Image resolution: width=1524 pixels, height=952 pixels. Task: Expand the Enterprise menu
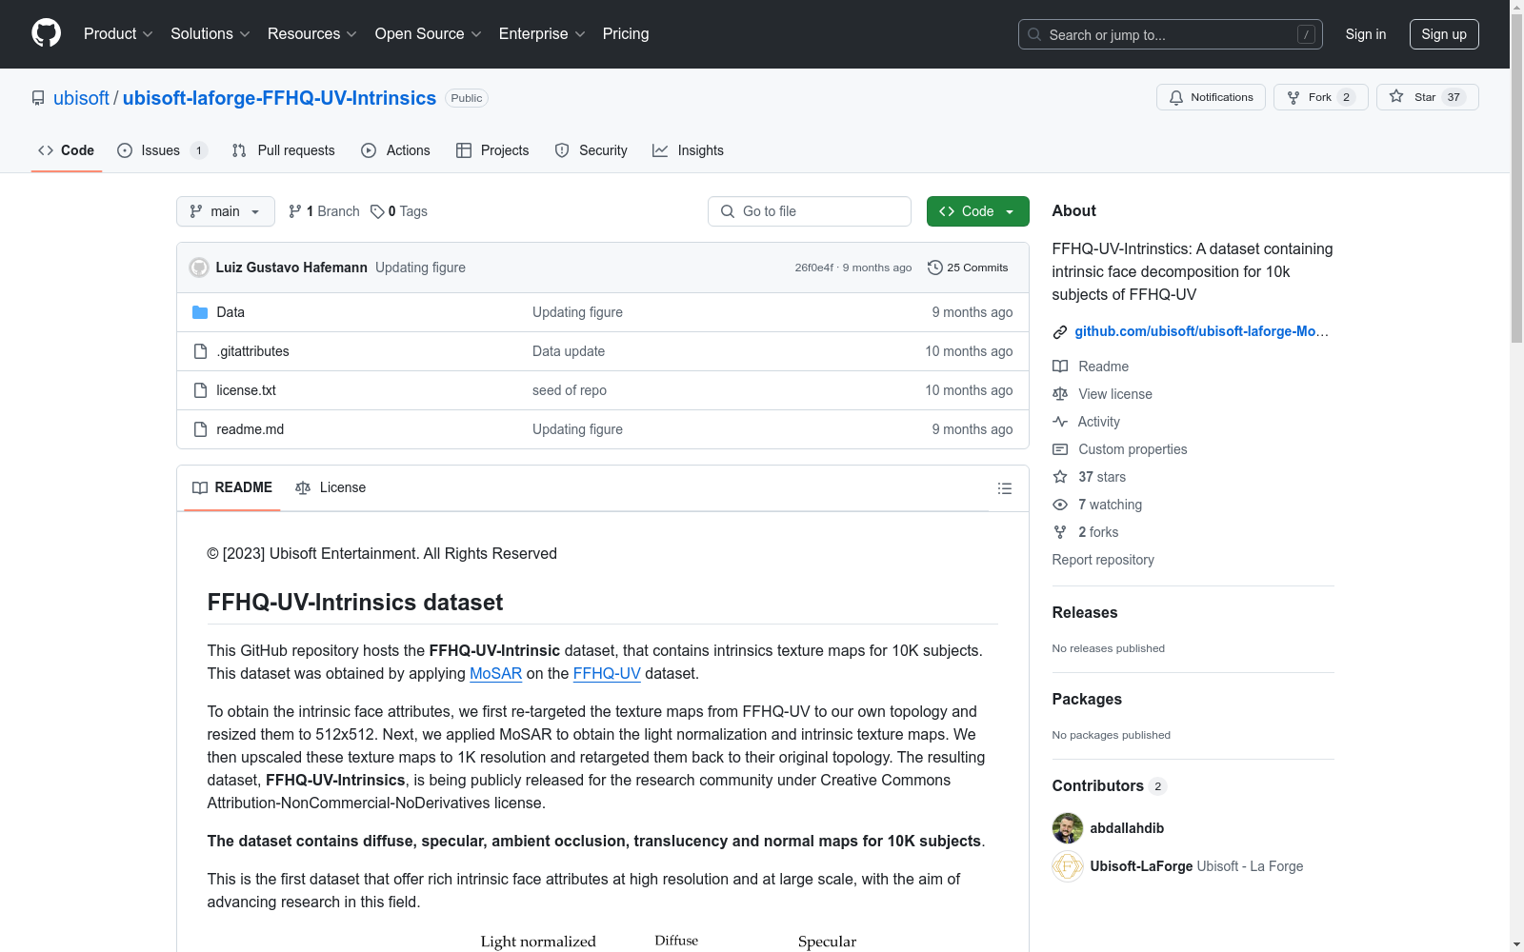pyautogui.click(x=542, y=33)
